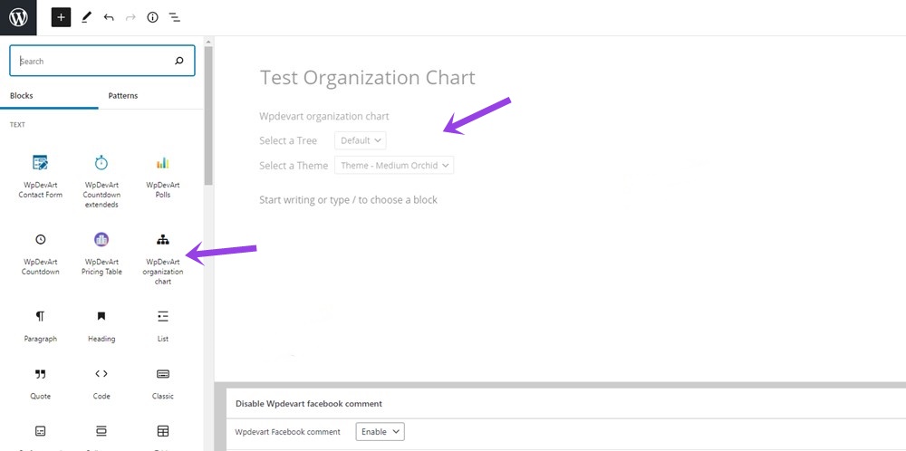Screen dimensions: 906x451
Task: Insert WpDevArt Contact Form block
Action: (40, 175)
